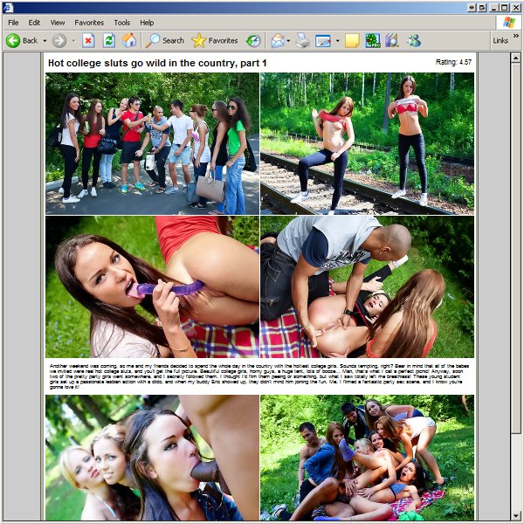The width and height of the screenshot is (524, 524).
Task: Open thumbnail of group standing on road
Action: pyautogui.click(x=152, y=144)
